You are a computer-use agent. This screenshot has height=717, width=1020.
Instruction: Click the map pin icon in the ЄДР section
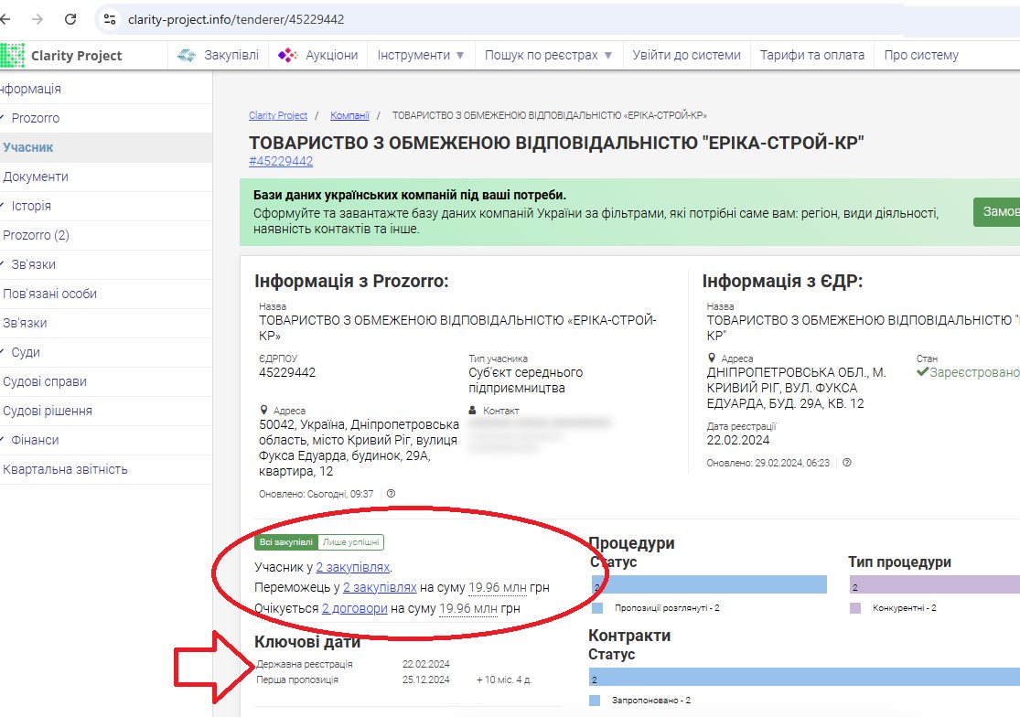point(712,358)
